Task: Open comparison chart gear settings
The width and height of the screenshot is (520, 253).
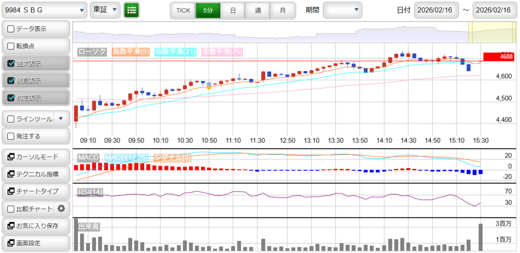Action: 61,208
